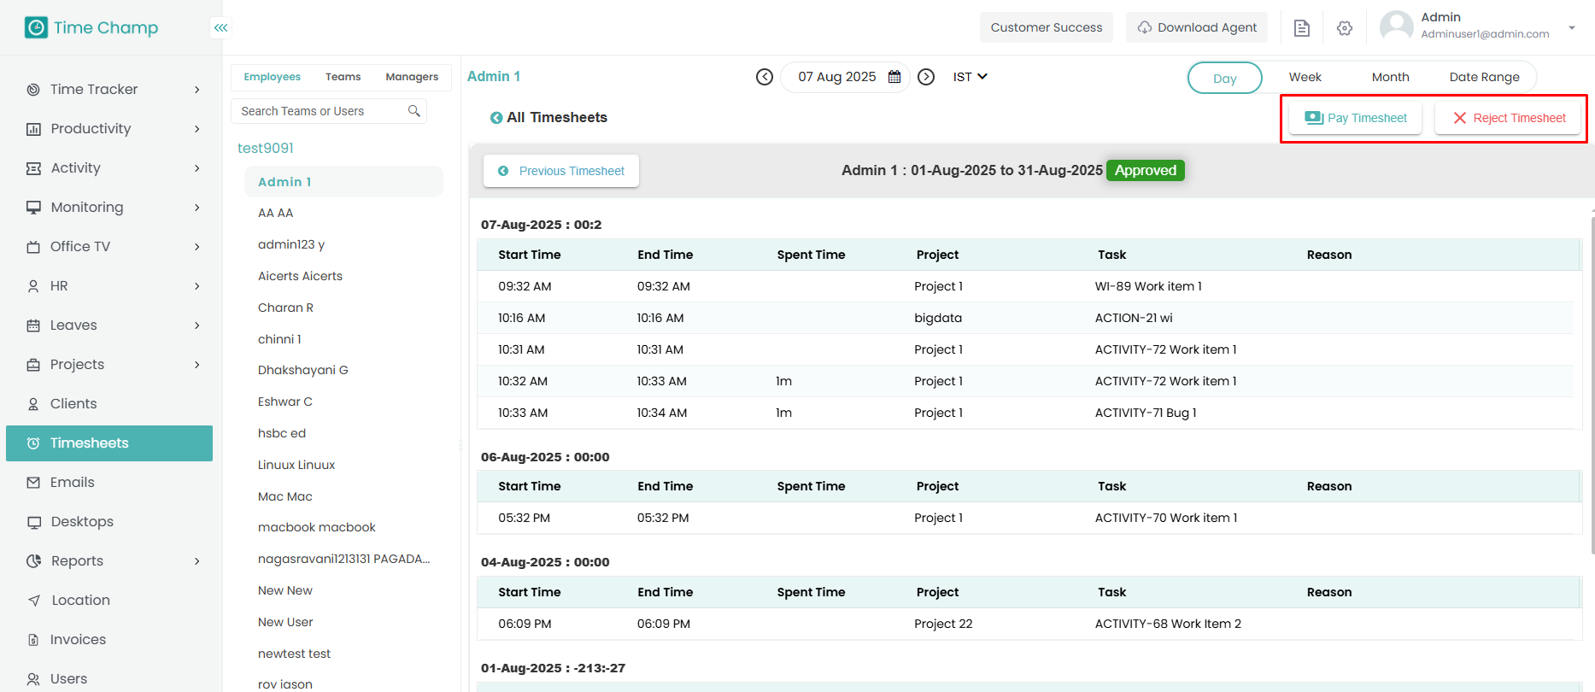Click WI-89 Work item 1 task cell
Image resolution: width=1595 pixels, height=692 pixels.
[1148, 286]
